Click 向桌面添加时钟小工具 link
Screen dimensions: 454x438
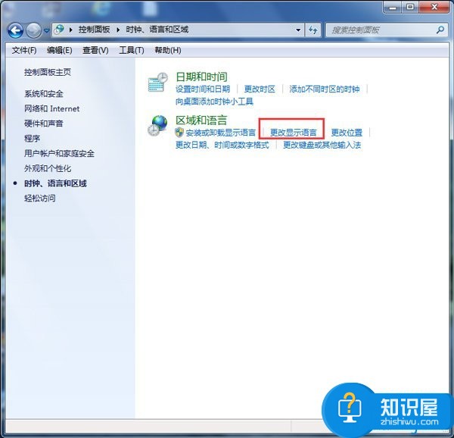pyautogui.click(x=215, y=102)
